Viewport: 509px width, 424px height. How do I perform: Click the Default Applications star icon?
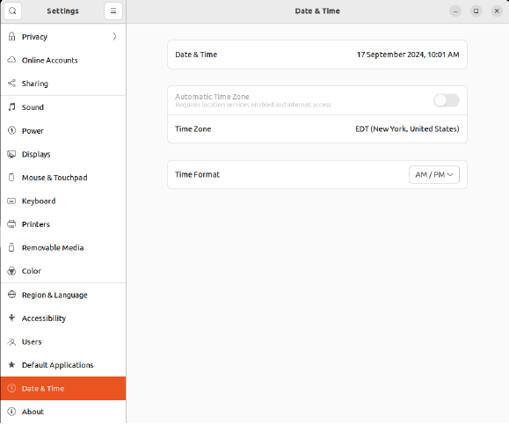(x=11, y=364)
